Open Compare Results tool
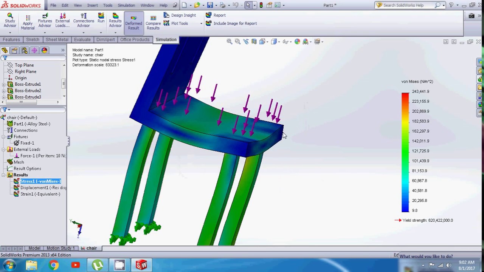Viewport: 484px width, 272px height. point(153,23)
